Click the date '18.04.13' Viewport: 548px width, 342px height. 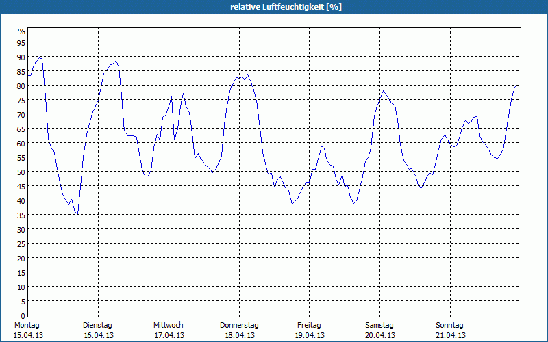[x=239, y=335]
